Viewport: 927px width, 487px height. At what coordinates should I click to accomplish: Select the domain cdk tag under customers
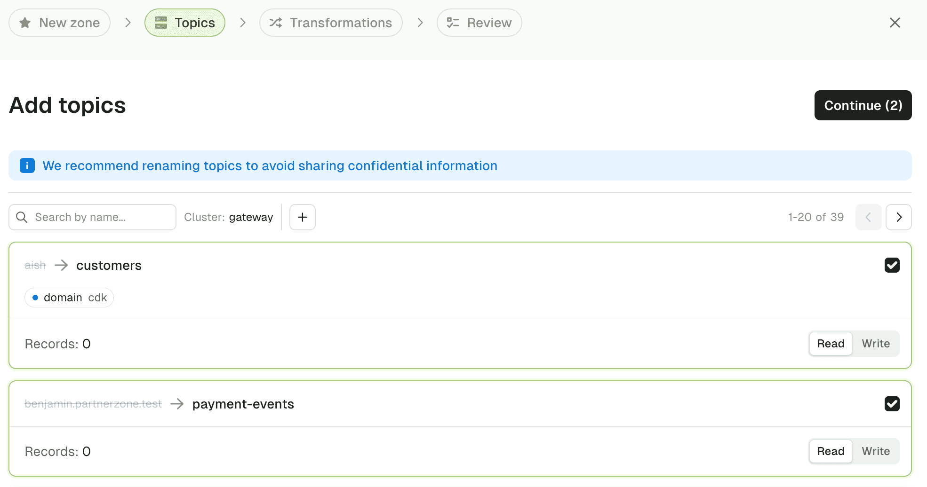(x=69, y=297)
